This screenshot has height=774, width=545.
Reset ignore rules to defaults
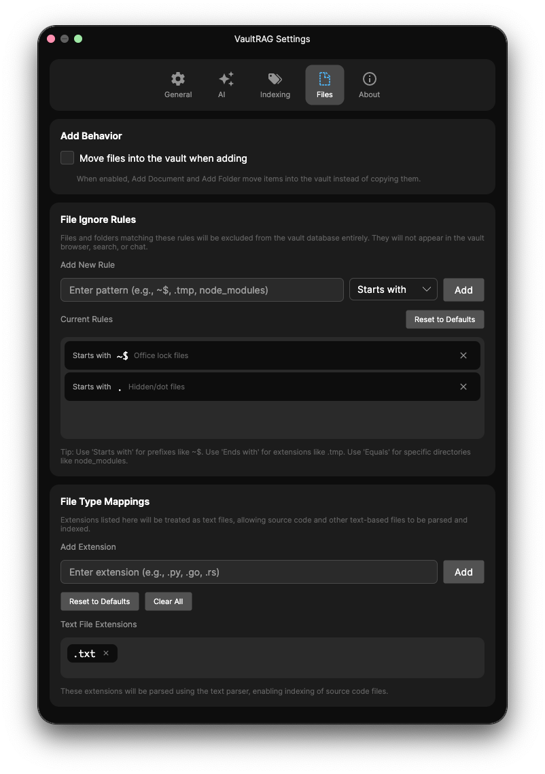(445, 319)
